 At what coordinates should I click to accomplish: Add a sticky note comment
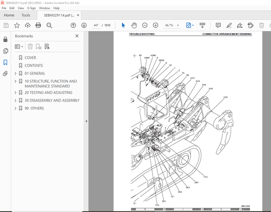tap(218, 25)
